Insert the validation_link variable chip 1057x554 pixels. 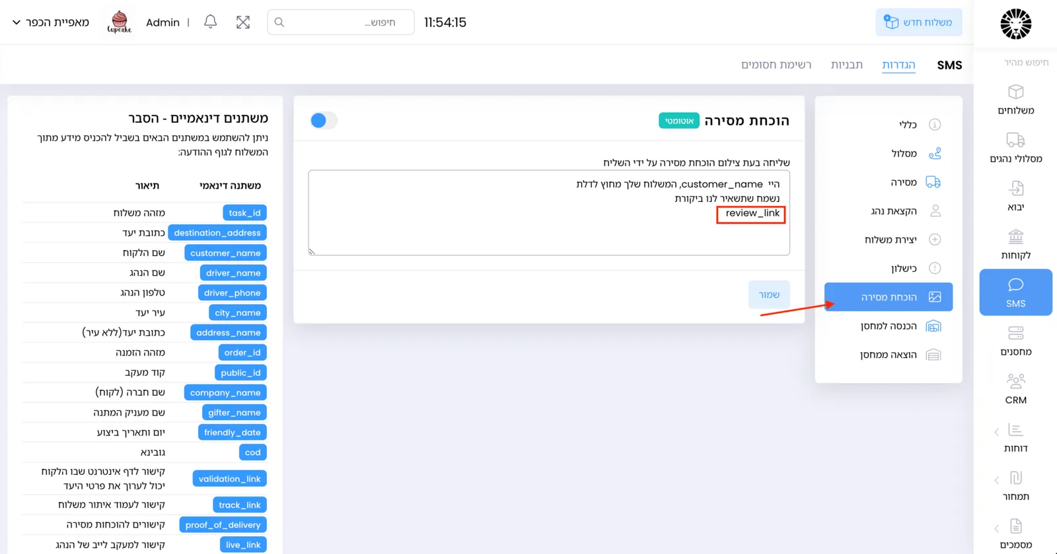(229, 478)
